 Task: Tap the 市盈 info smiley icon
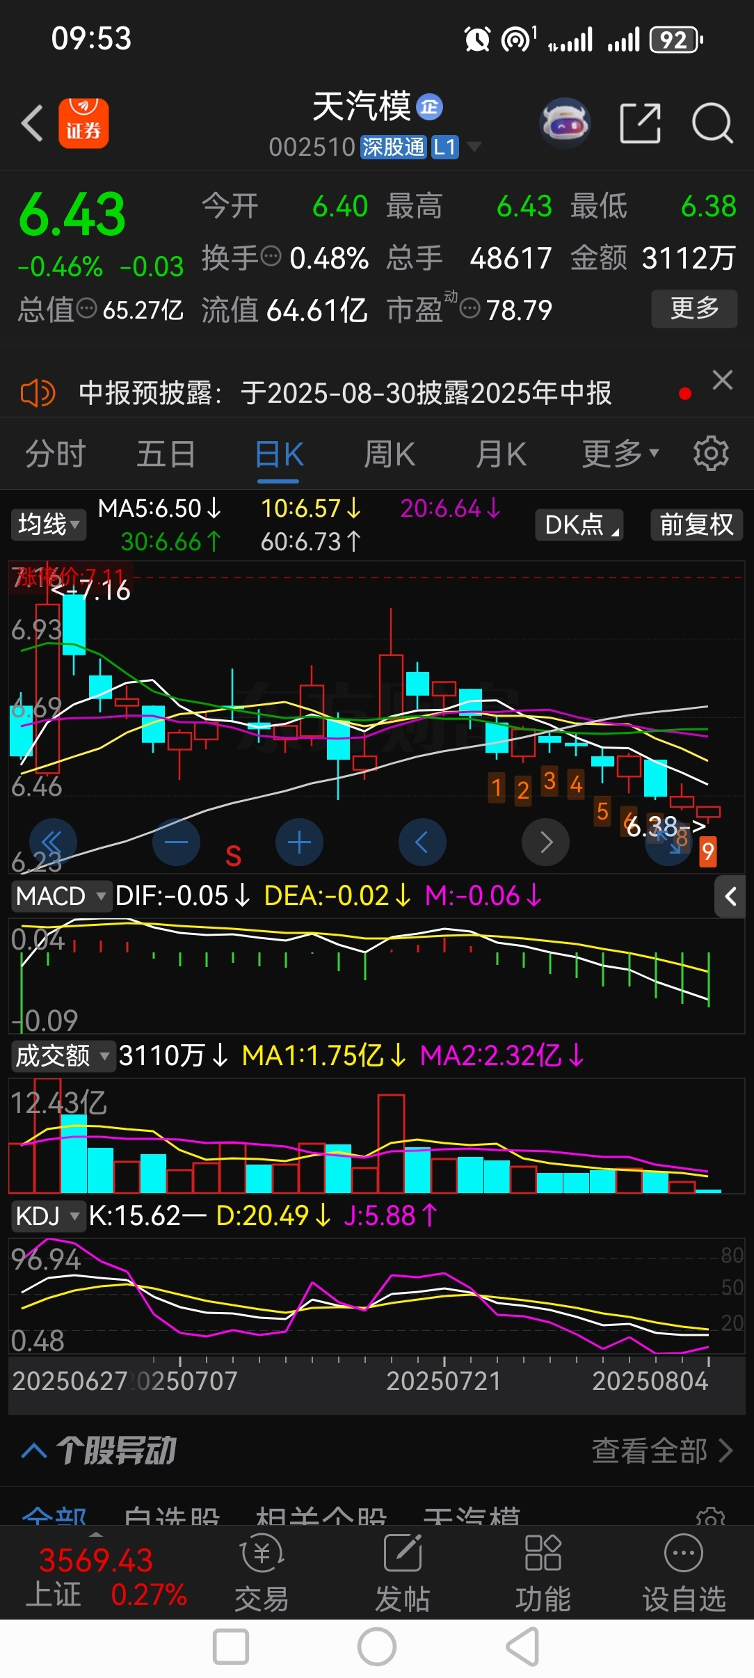coord(470,307)
